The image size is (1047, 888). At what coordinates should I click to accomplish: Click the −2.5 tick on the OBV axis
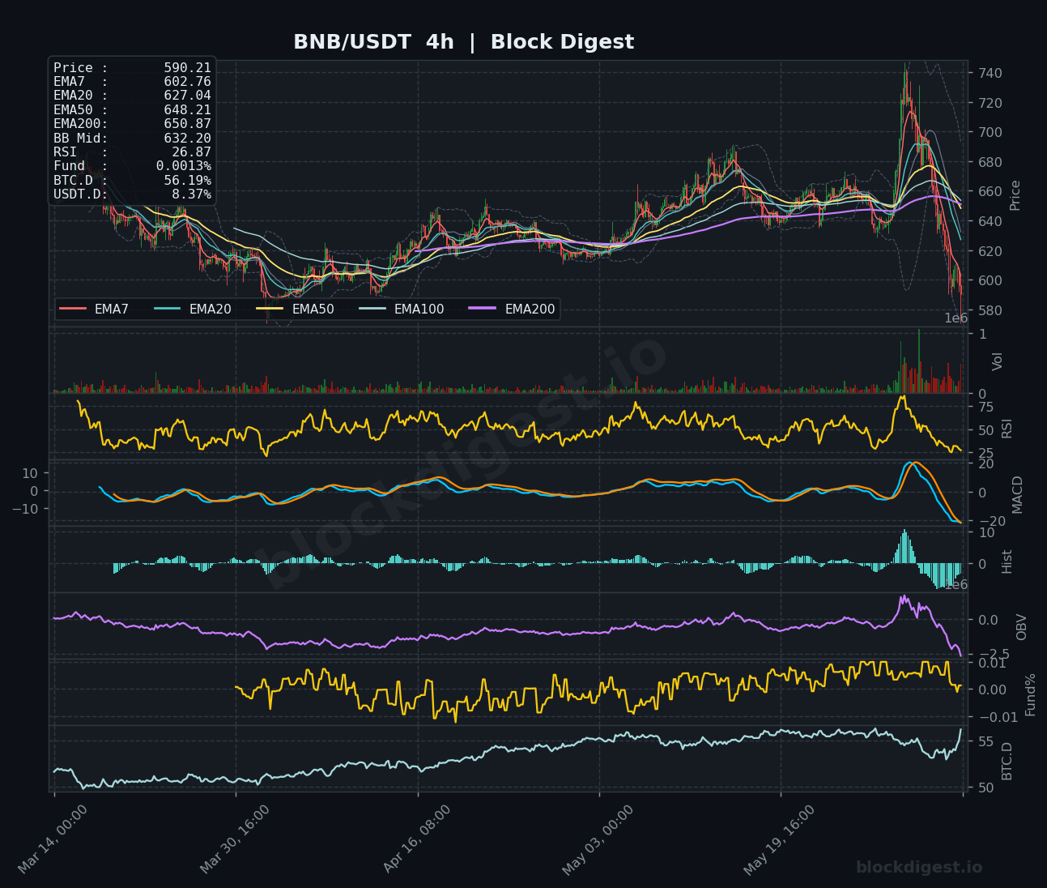coord(993,654)
